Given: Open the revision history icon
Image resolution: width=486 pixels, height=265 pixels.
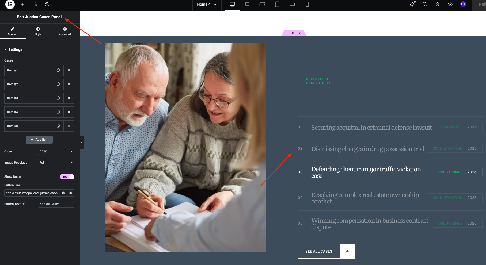Looking at the screenshot, I should pos(47,4).
